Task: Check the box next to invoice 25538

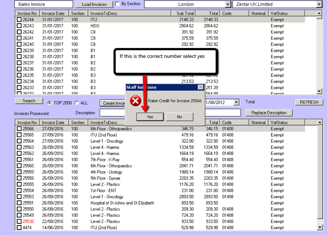Action: point(19,222)
